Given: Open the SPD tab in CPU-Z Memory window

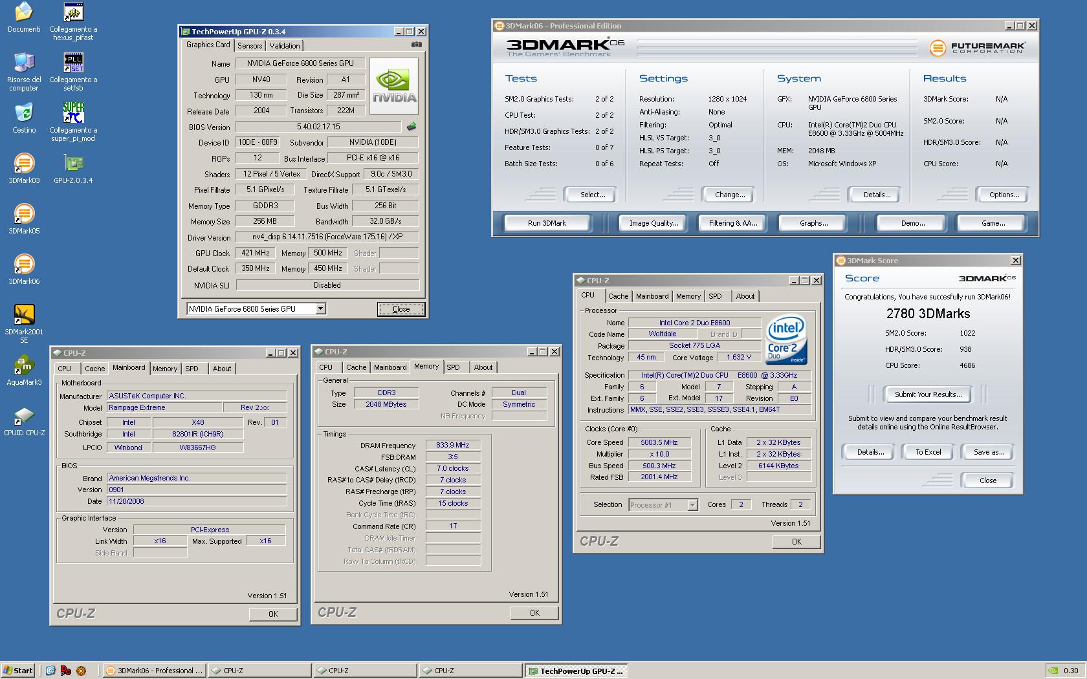Looking at the screenshot, I should [454, 367].
